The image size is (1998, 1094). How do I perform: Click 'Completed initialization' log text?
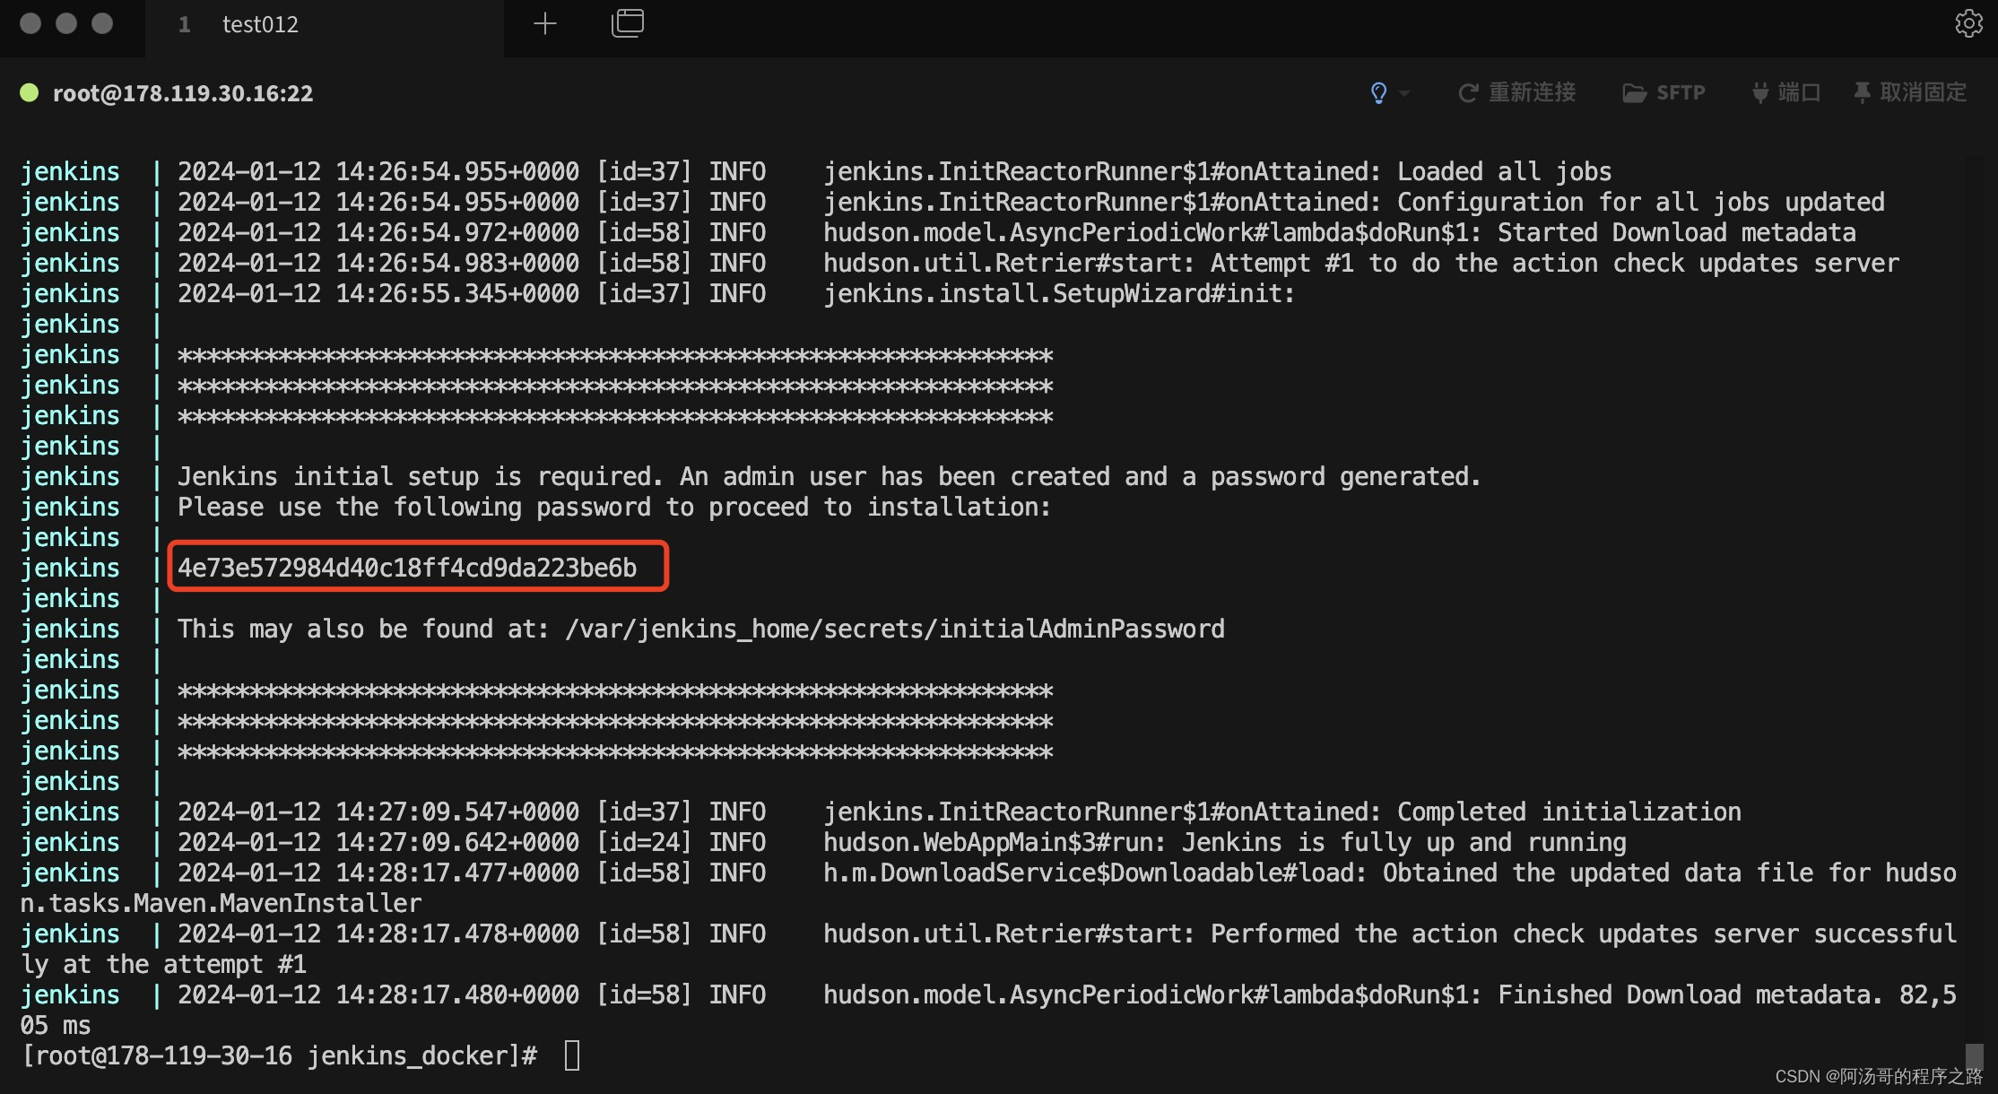click(1569, 812)
